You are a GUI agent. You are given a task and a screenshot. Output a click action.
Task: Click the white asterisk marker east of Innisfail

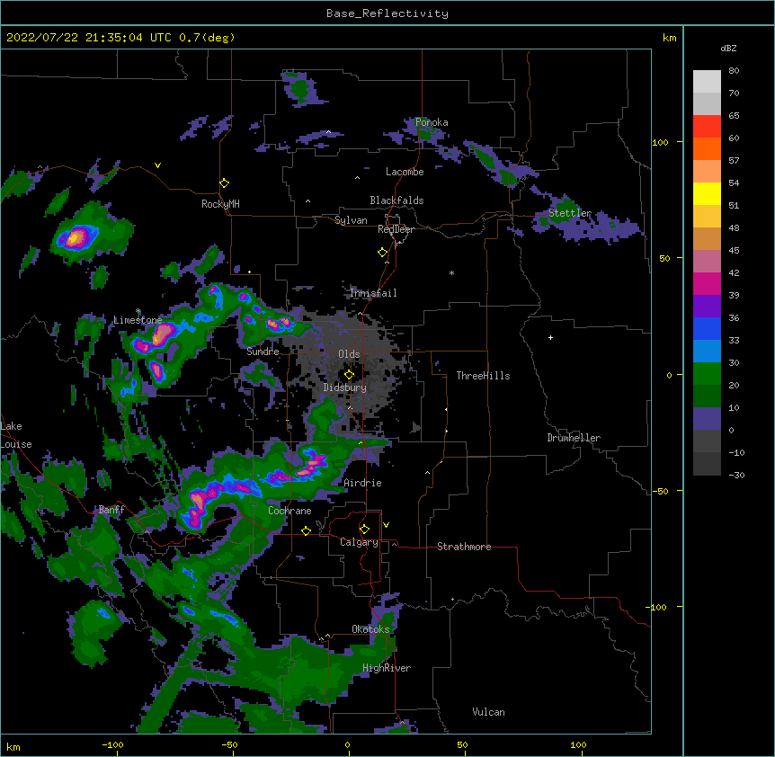click(x=451, y=272)
